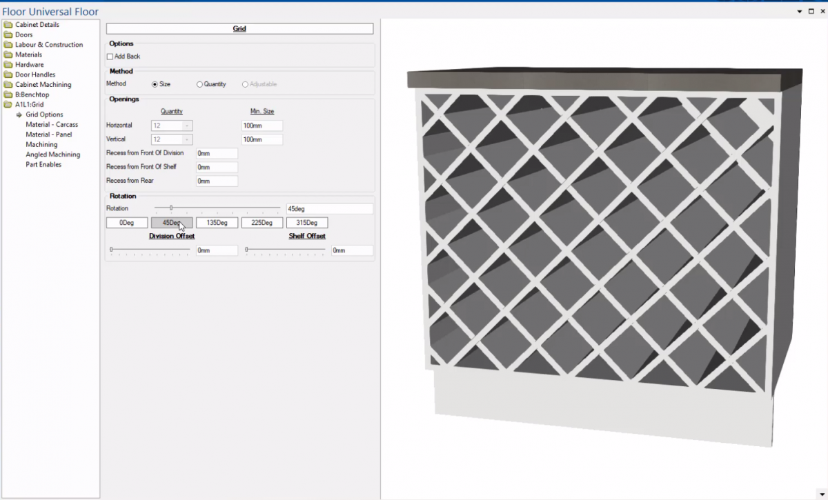Viewport: 828px width, 500px height.
Task: Open Cabinet Details in the tree
Action: click(37, 25)
